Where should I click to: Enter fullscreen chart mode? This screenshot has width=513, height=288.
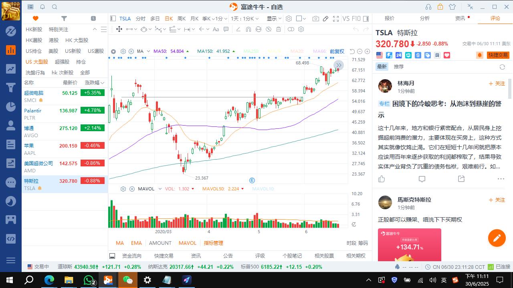pyautogui.click(x=335, y=18)
